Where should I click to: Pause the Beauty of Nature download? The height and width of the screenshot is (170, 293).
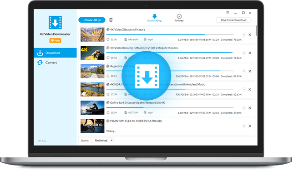[244, 34]
